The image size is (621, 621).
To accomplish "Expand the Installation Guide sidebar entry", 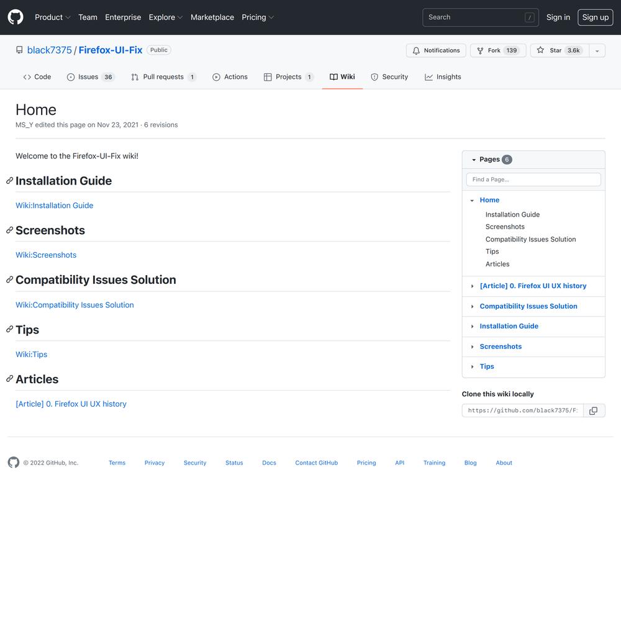I will 472,327.
